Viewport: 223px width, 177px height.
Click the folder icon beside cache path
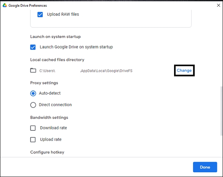[33, 71]
